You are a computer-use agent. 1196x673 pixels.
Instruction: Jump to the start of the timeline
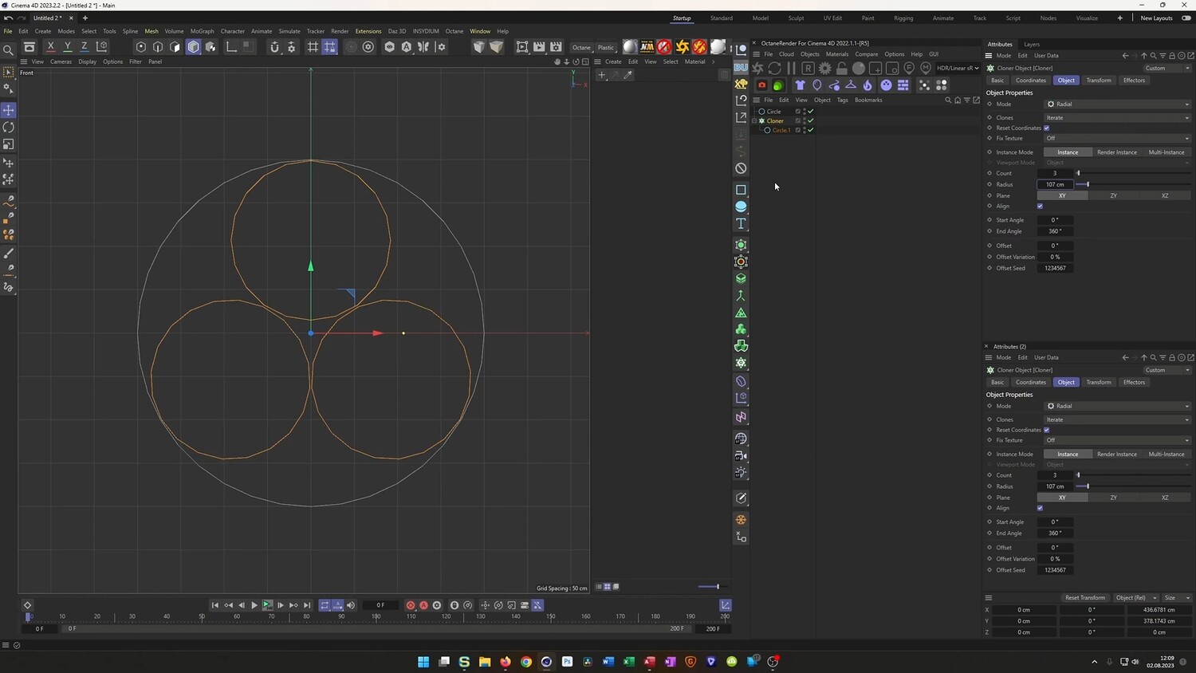click(x=214, y=605)
